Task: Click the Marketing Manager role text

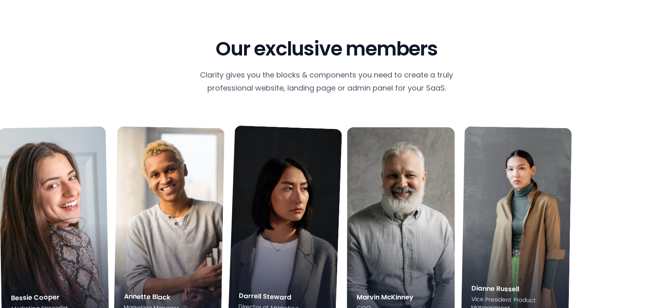Action: coord(151,306)
